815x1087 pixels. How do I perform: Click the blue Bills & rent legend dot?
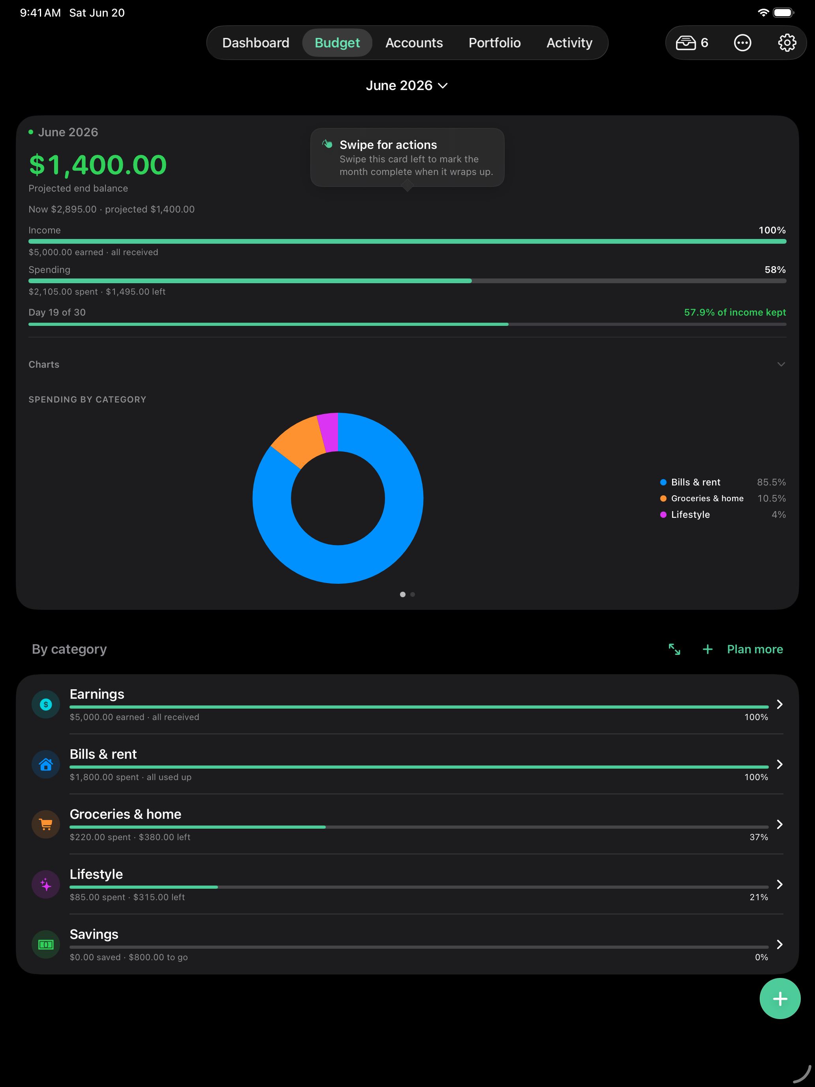663,482
